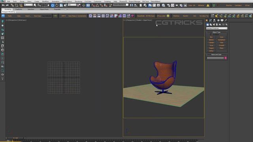The height and width of the screenshot is (142, 253).
Task: Expand the Polygon Modeling ribbon panel
Action: 9,12
